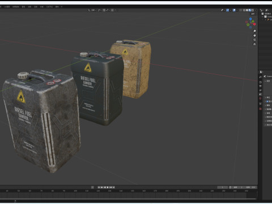Image resolution: width=272 pixels, height=204 pixels.
Task: Click the hand pan view button
Action: tap(254, 35)
